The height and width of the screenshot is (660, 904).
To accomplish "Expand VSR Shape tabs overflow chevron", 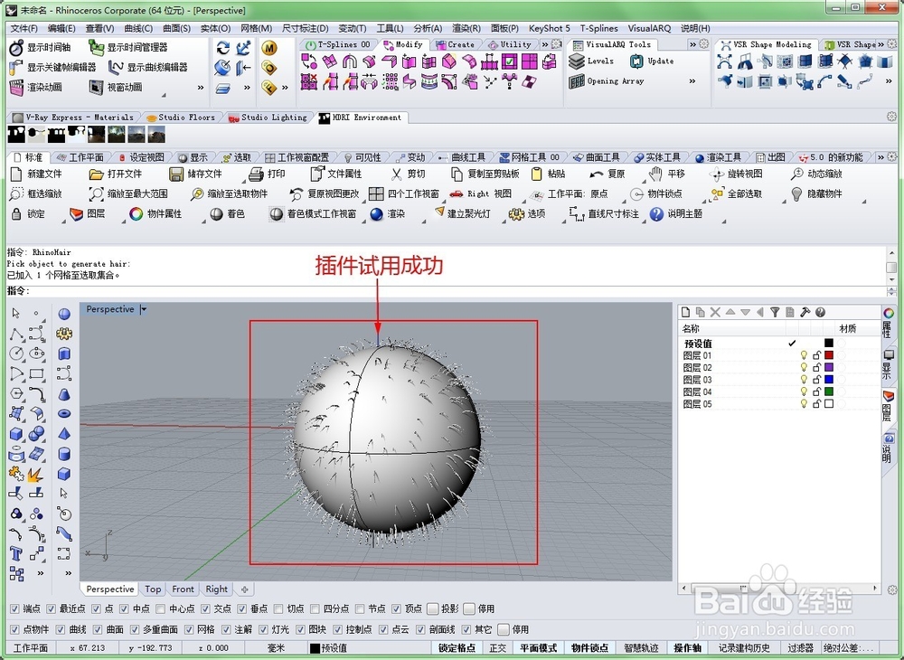I will pos(880,44).
